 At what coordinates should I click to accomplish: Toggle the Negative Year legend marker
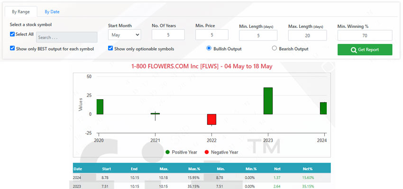[207, 152]
